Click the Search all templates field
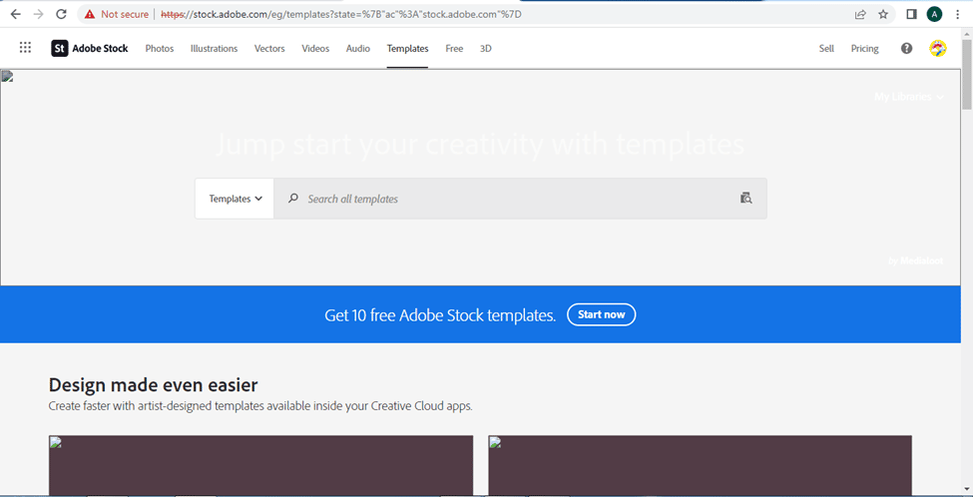 point(520,199)
